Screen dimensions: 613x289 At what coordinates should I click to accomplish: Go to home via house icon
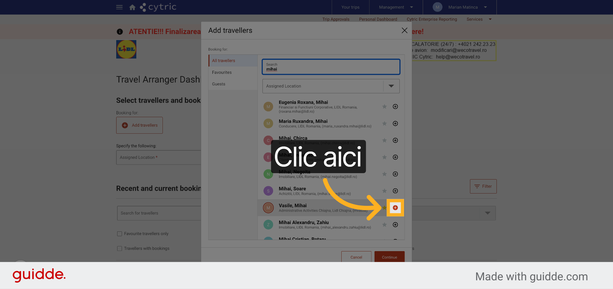click(132, 7)
